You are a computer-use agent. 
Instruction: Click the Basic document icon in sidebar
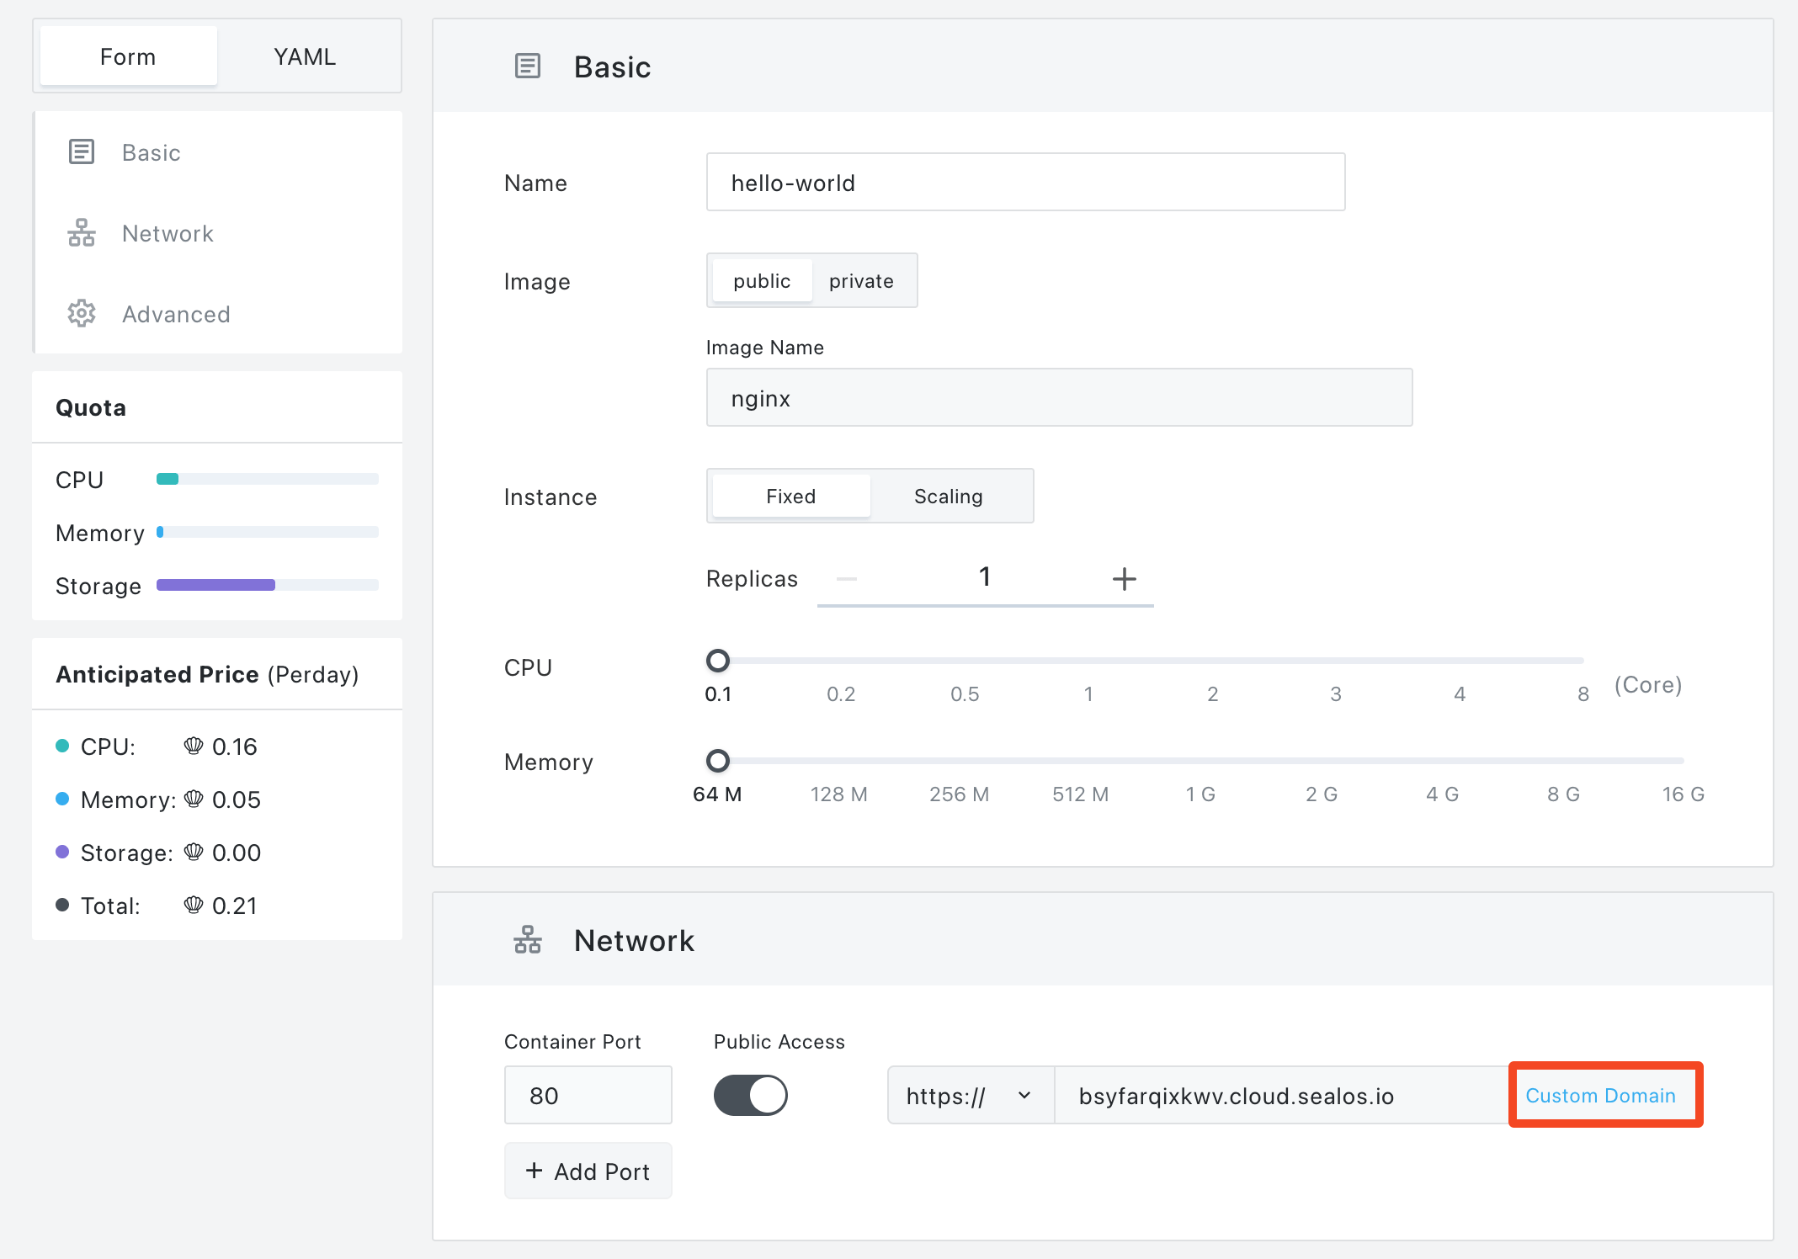point(82,152)
